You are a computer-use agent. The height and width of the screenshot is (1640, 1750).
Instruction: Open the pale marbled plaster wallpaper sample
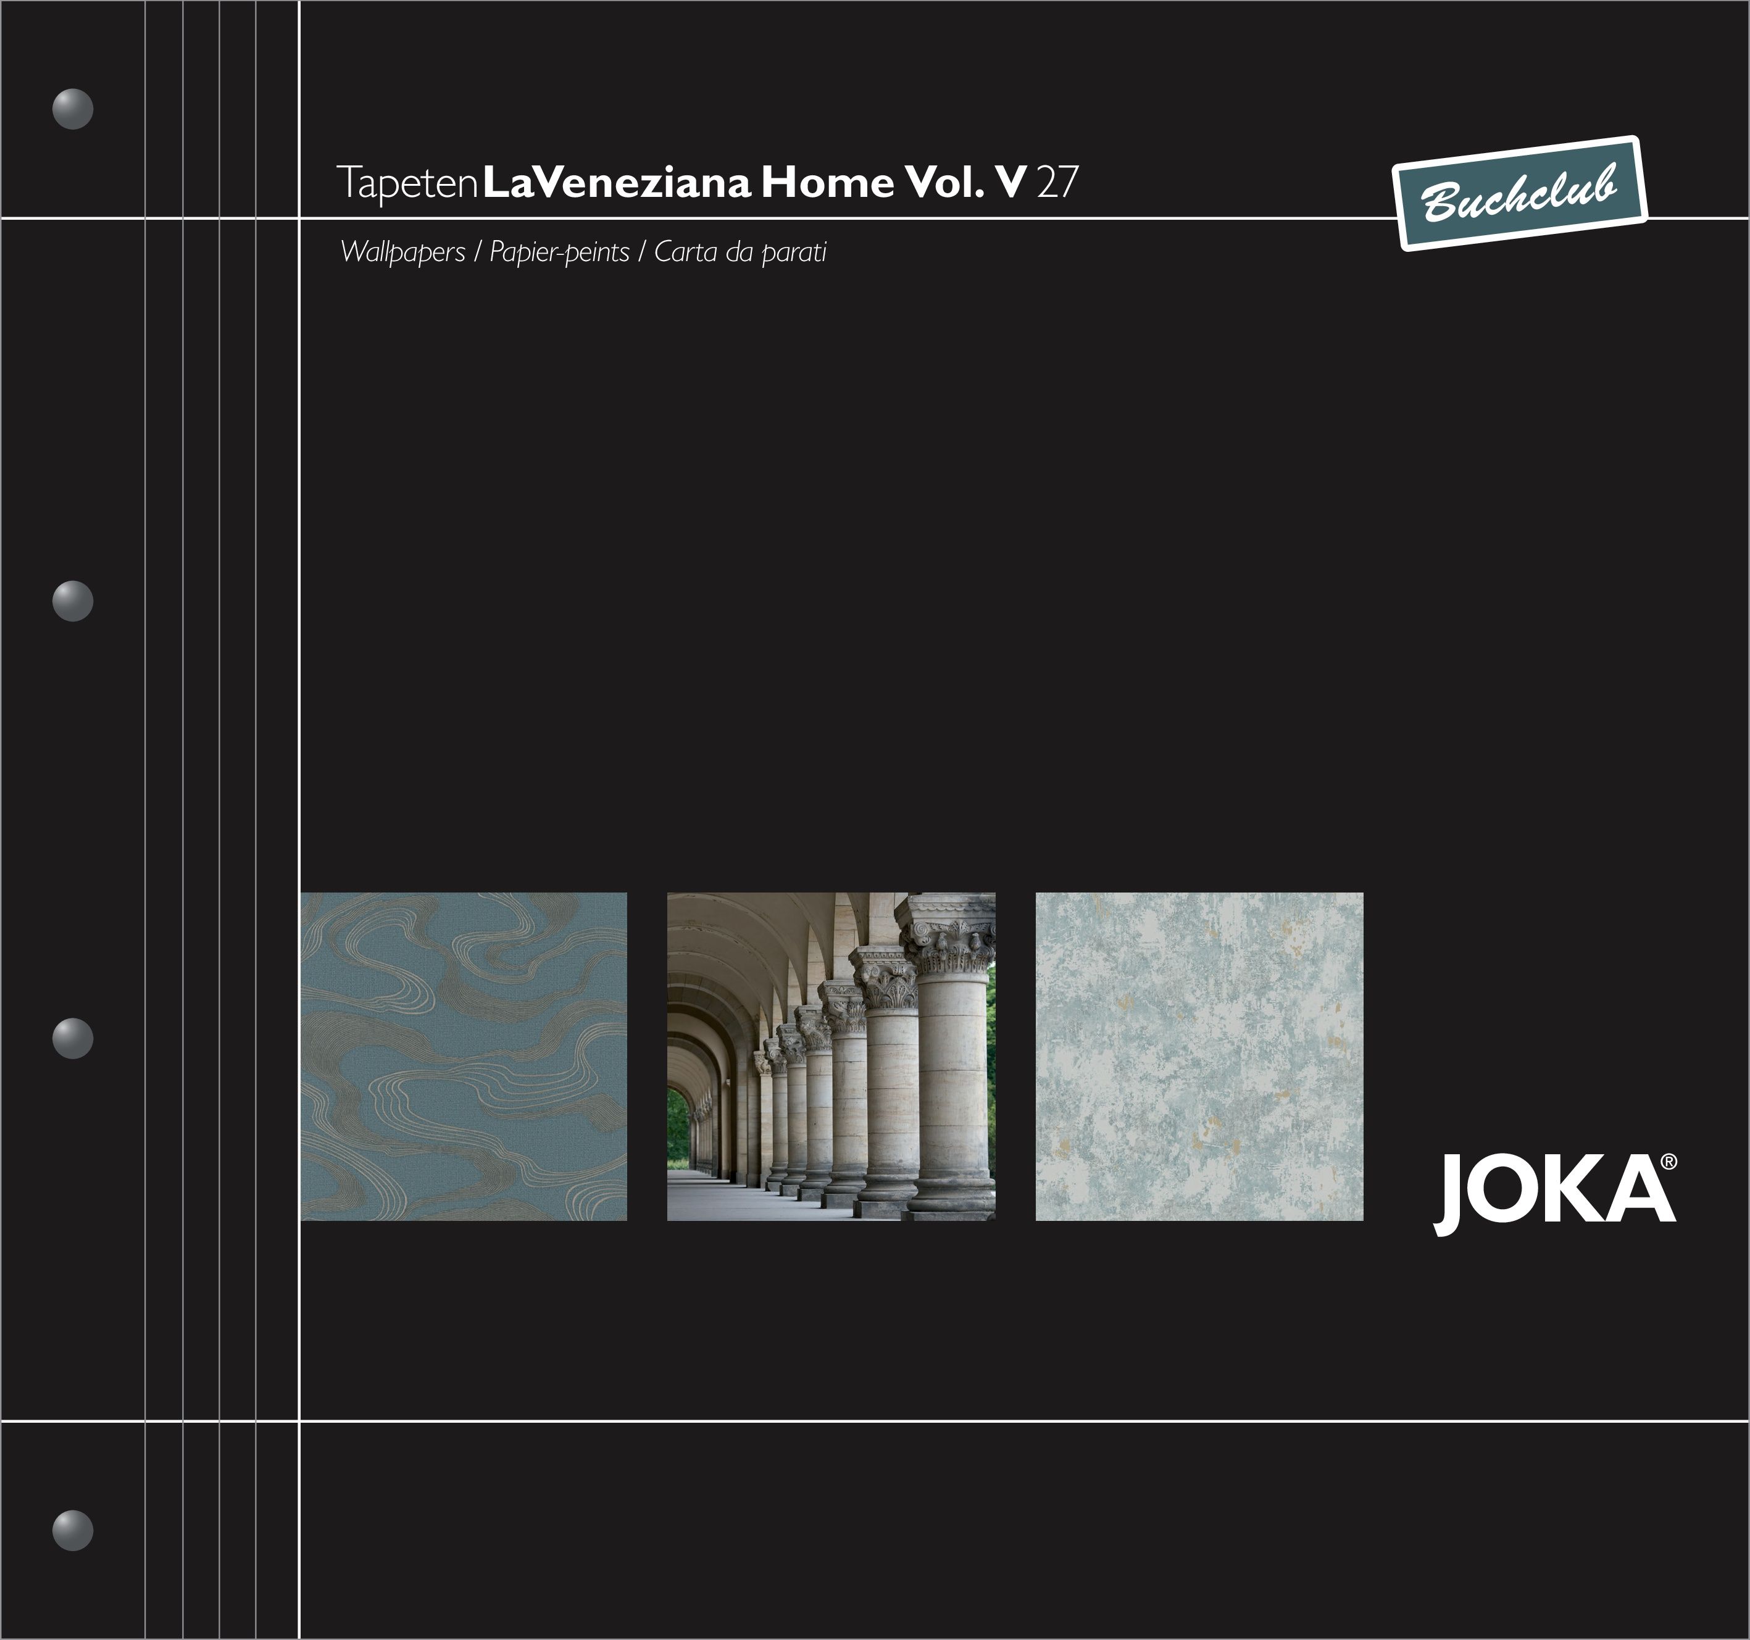1199,1056
